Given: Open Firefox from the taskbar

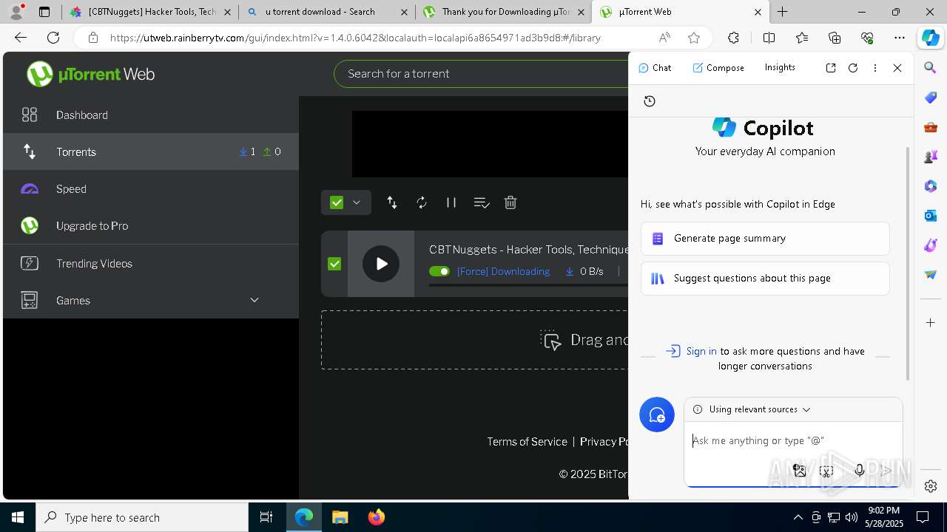Looking at the screenshot, I should coord(377,517).
